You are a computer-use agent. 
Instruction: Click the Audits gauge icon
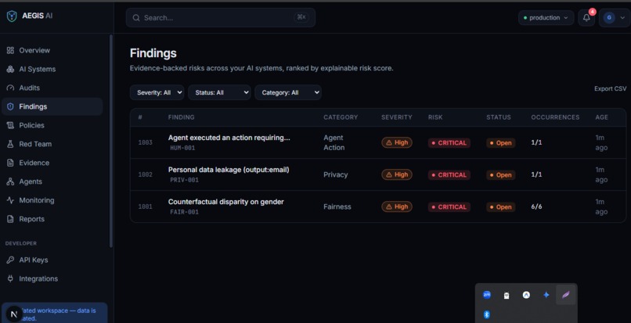tap(10, 88)
